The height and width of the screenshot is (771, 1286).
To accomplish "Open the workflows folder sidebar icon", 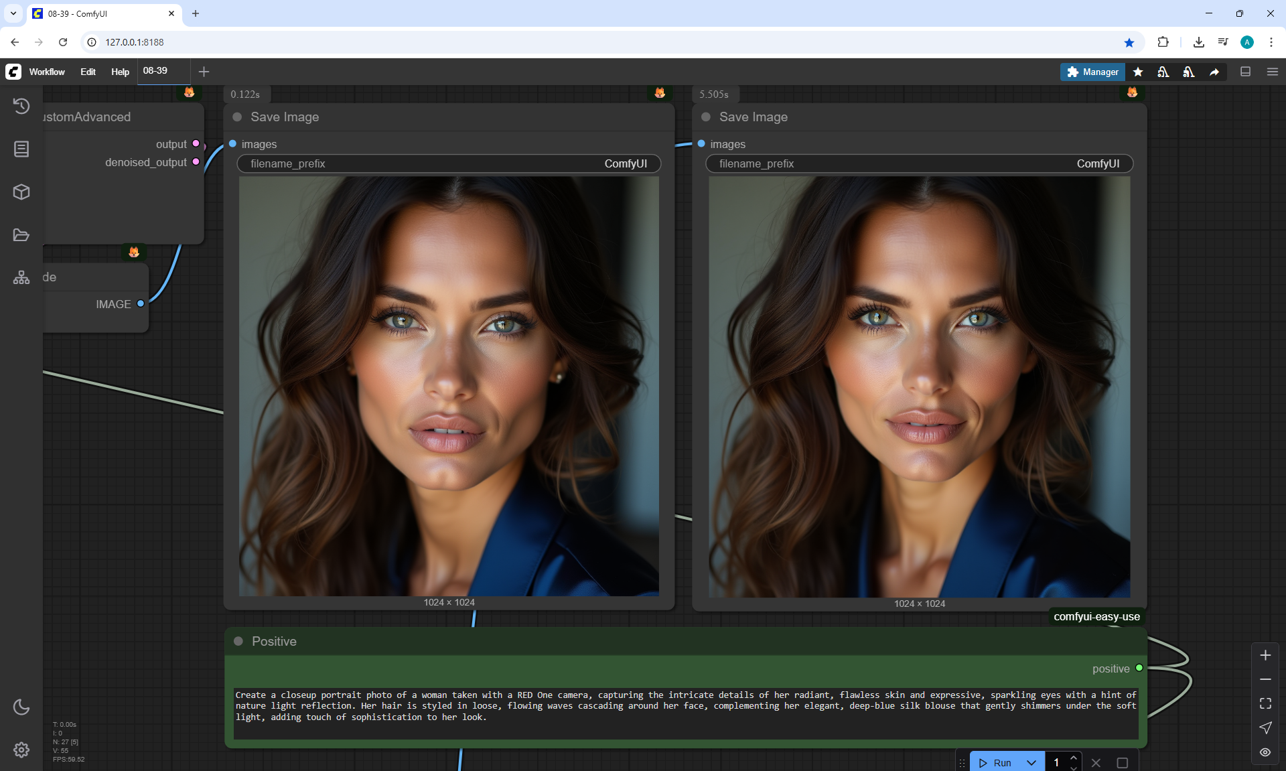I will pyautogui.click(x=21, y=234).
